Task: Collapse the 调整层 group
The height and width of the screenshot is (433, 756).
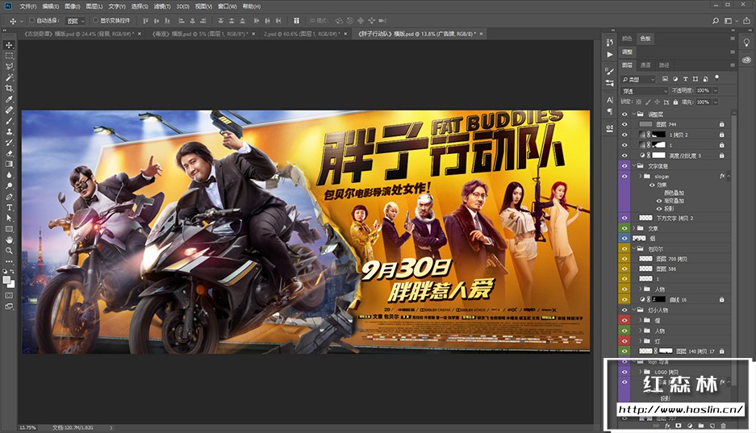Action: pos(634,114)
